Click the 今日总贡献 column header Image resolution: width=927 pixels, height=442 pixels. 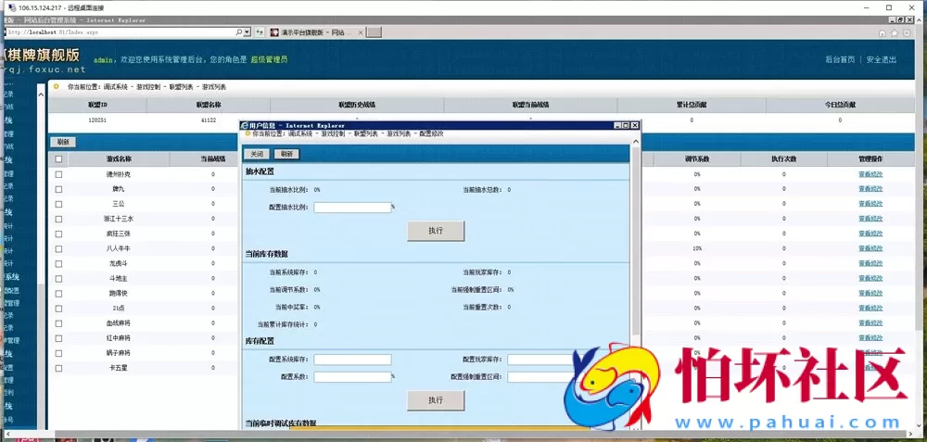(x=840, y=105)
